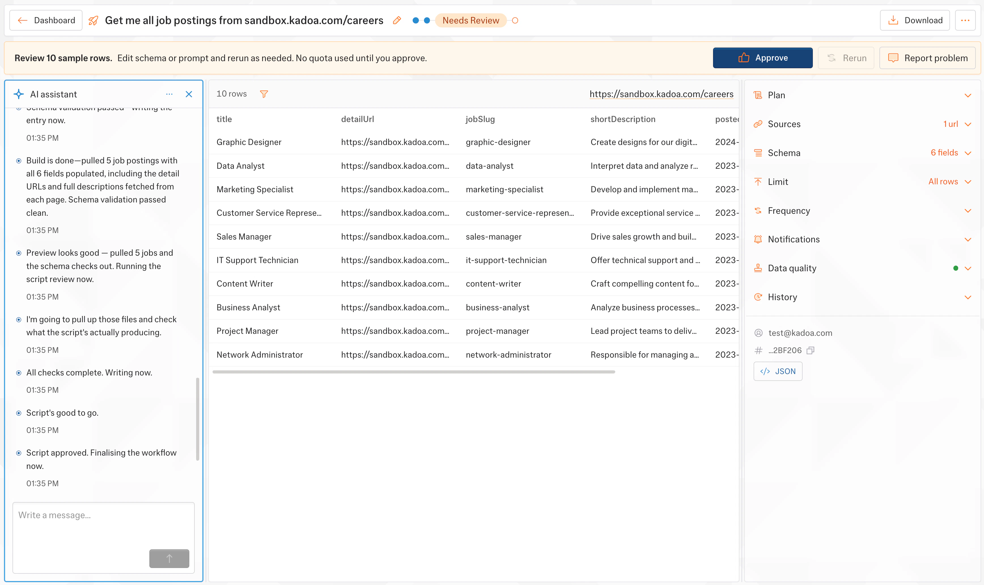The width and height of the screenshot is (984, 585).
Task: Click the rocket icon beside workflow title
Action: coord(94,20)
